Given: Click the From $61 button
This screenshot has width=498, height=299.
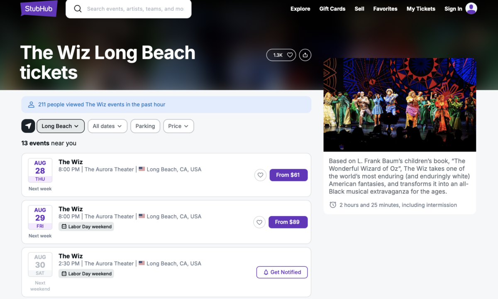Looking at the screenshot, I should pos(288,175).
